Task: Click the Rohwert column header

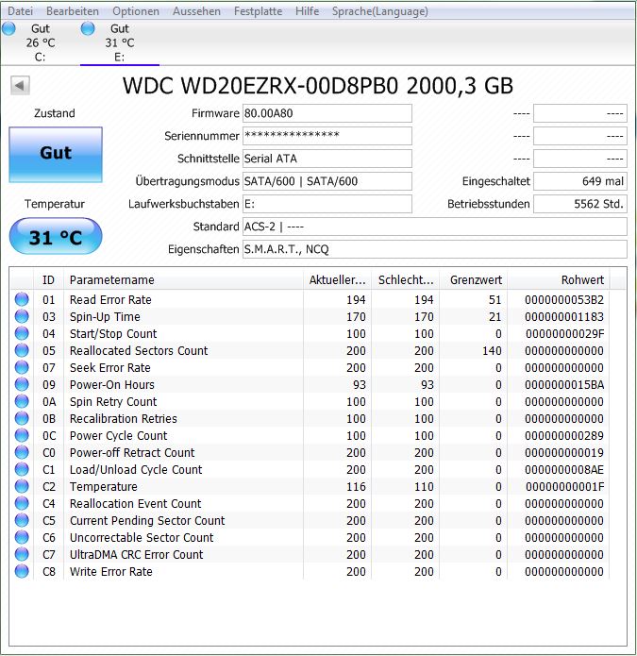Action: pos(559,280)
